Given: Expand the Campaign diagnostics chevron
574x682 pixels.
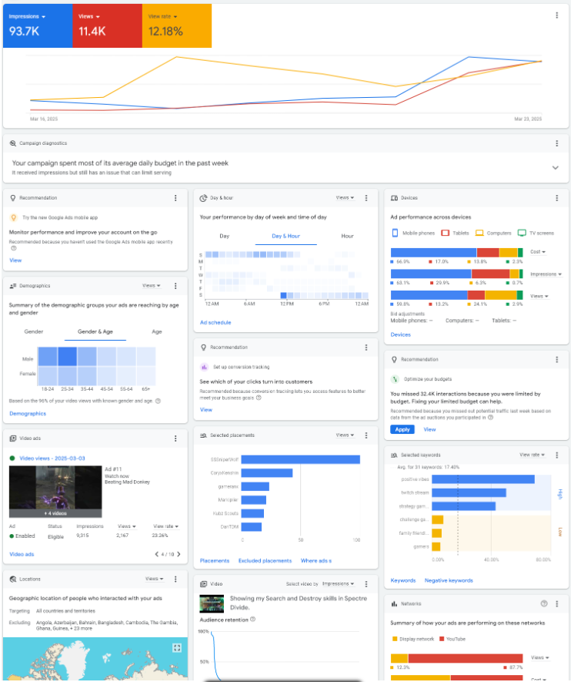Looking at the screenshot, I should click(x=556, y=167).
